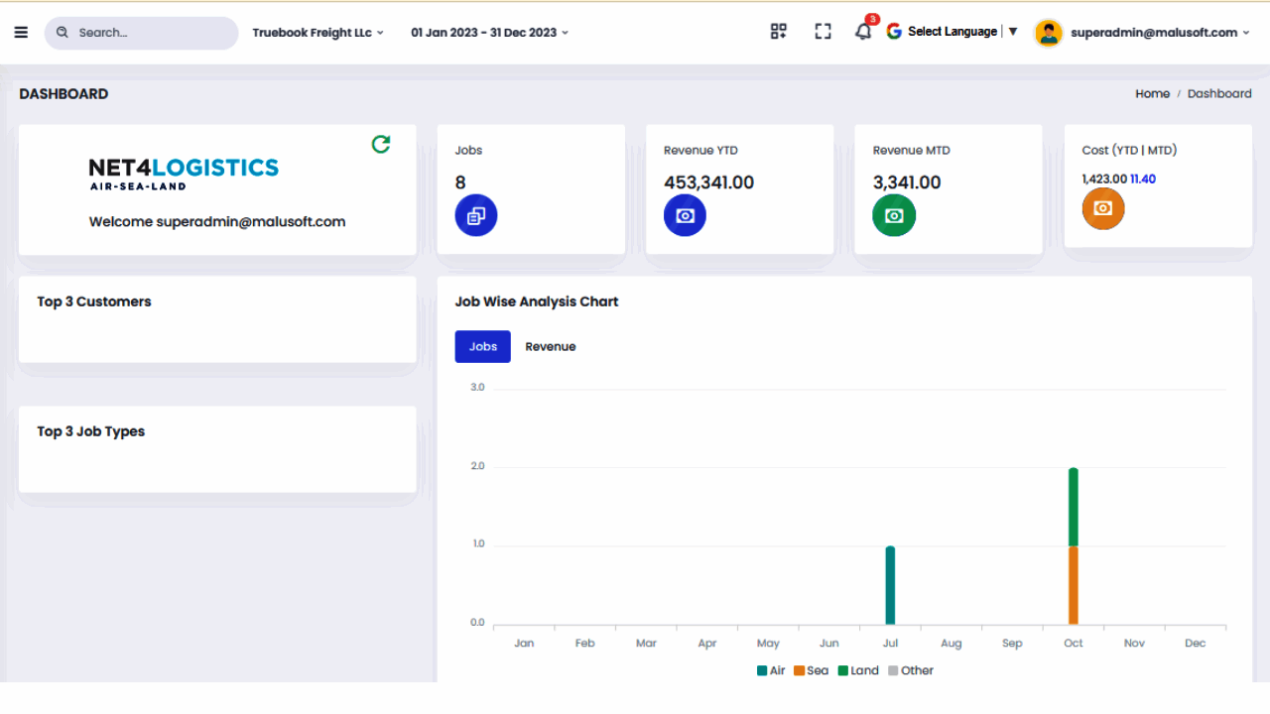Open the Select Language dropdown
The image size is (1270, 714).
point(952,32)
